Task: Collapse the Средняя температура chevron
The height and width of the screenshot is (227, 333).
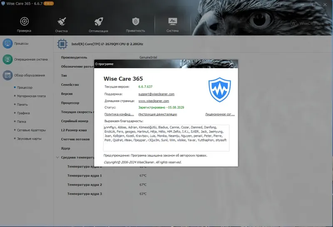Action: [x=57, y=158]
